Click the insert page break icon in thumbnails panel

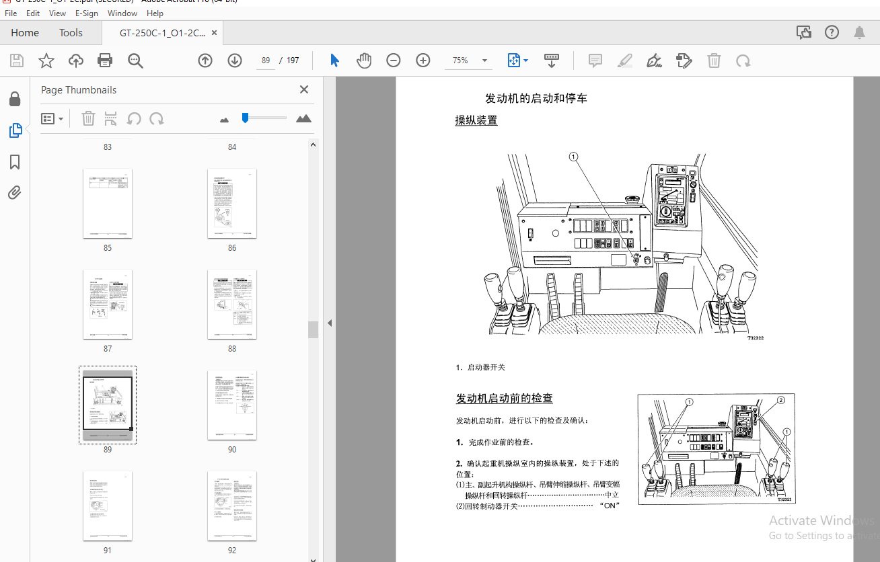click(111, 119)
